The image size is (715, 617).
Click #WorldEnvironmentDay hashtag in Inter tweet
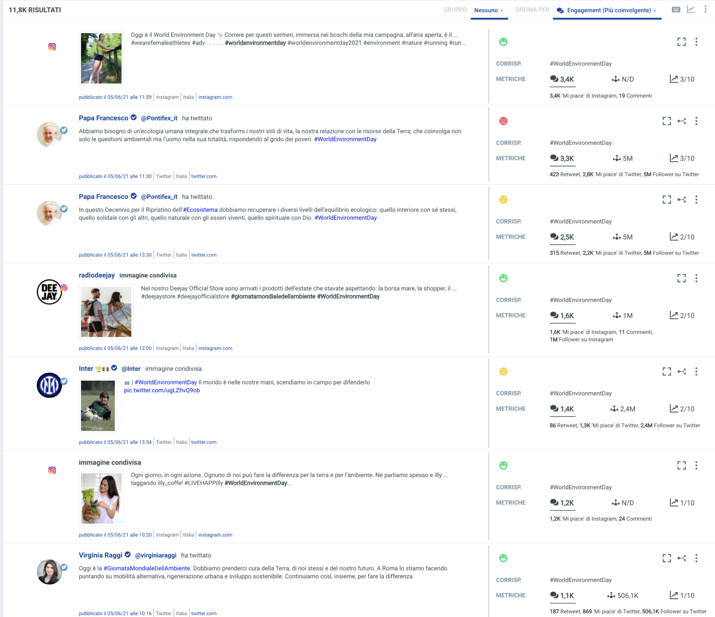166,382
